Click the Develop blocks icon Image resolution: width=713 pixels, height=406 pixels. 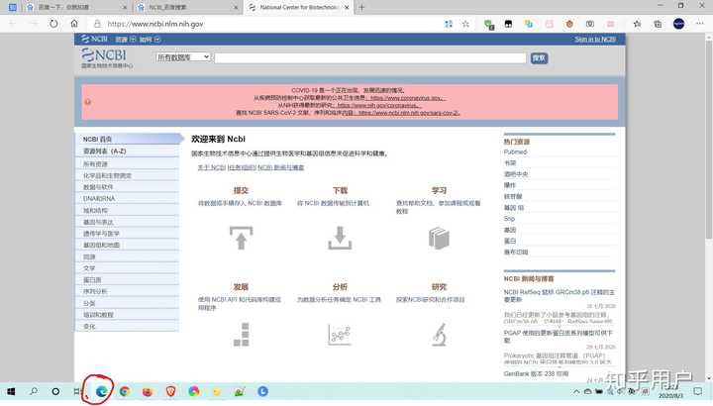click(x=242, y=334)
